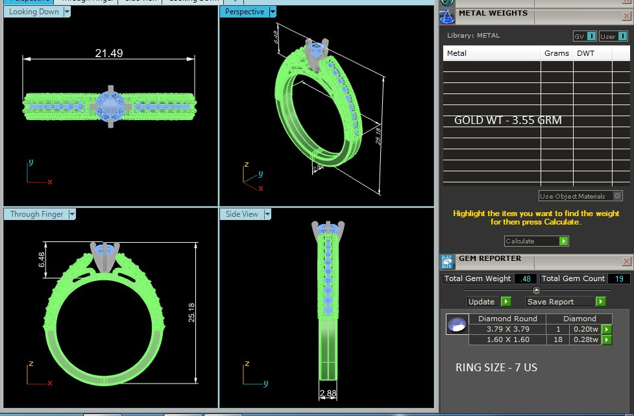Toggle the GV library switch
This screenshot has height=416, width=634.
pyautogui.click(x=584, y=36)
